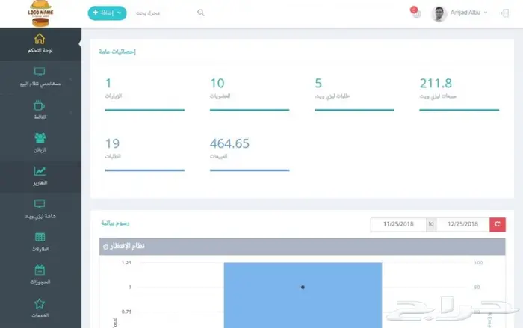The image size is (523, 328).
Task: Click the POS users monitor icon
Action: pos(40,72)
